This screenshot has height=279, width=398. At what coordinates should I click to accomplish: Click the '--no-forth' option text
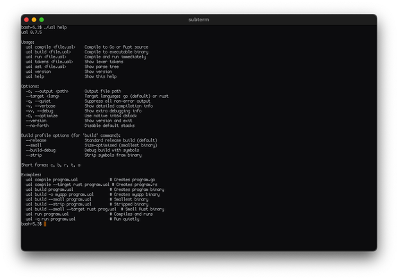[x=37, y=126]
